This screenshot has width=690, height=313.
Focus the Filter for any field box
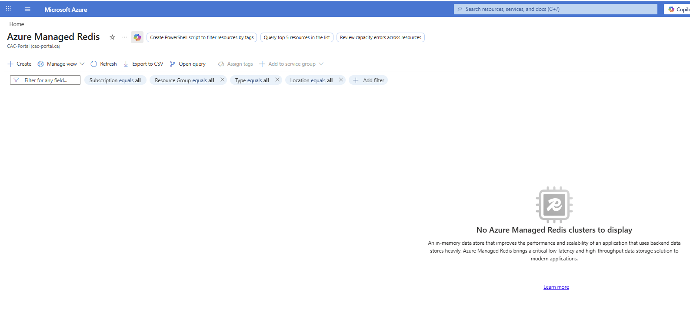point(45,80)
